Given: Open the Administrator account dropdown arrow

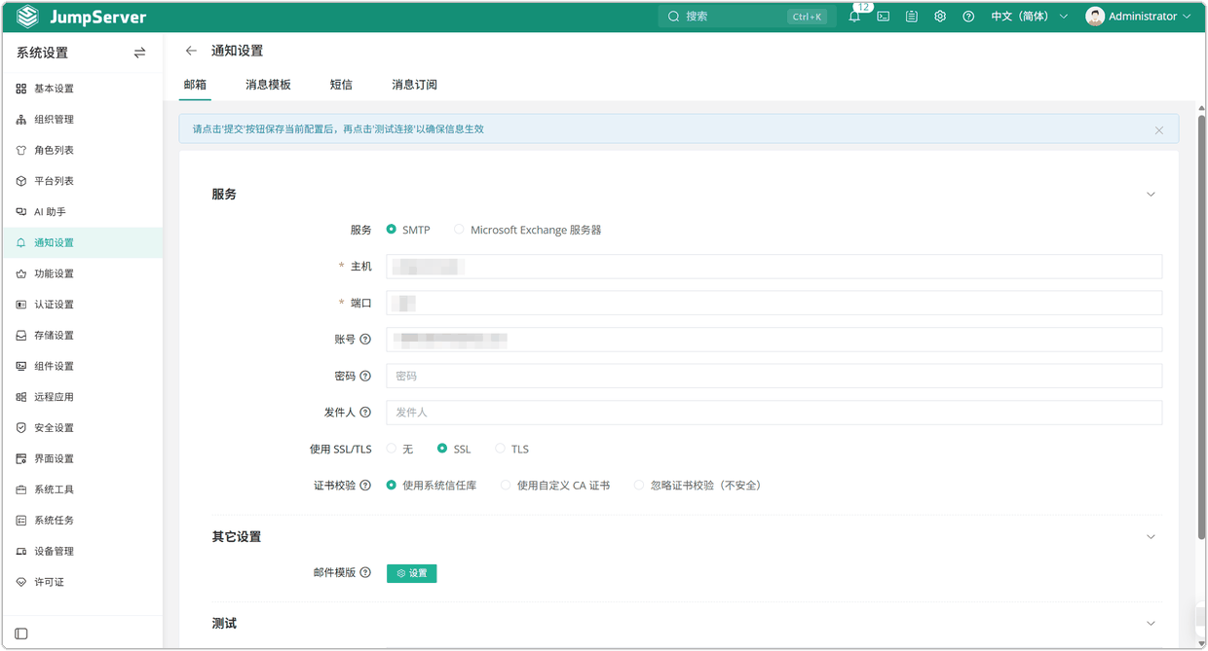Looking at the screenshot, I should (1187, 17).
